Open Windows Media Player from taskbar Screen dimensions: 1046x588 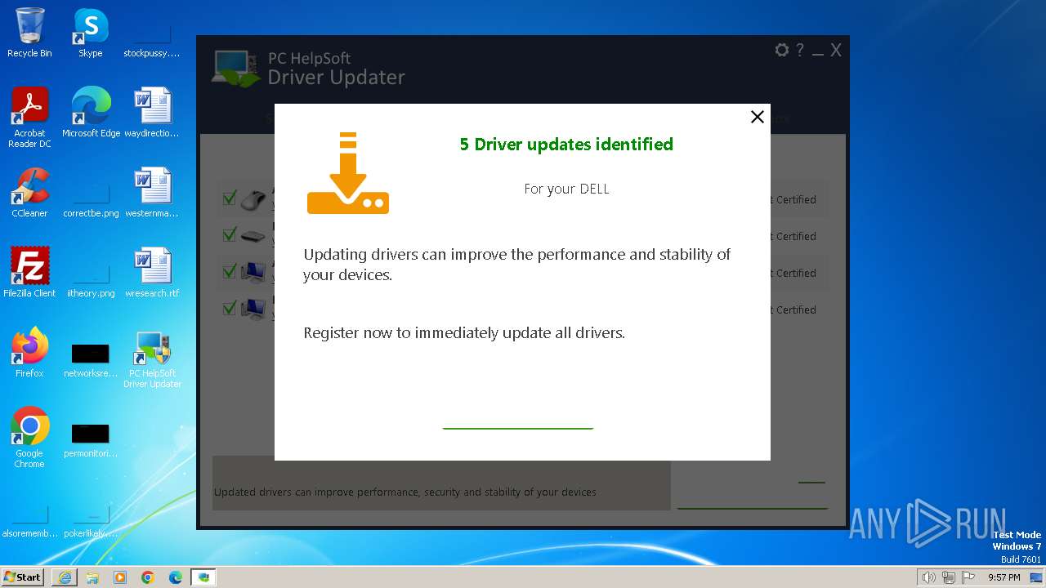point(120,577)
